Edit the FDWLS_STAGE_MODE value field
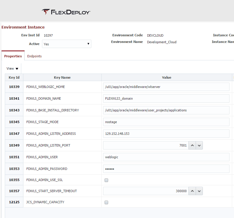 (166, 122)
